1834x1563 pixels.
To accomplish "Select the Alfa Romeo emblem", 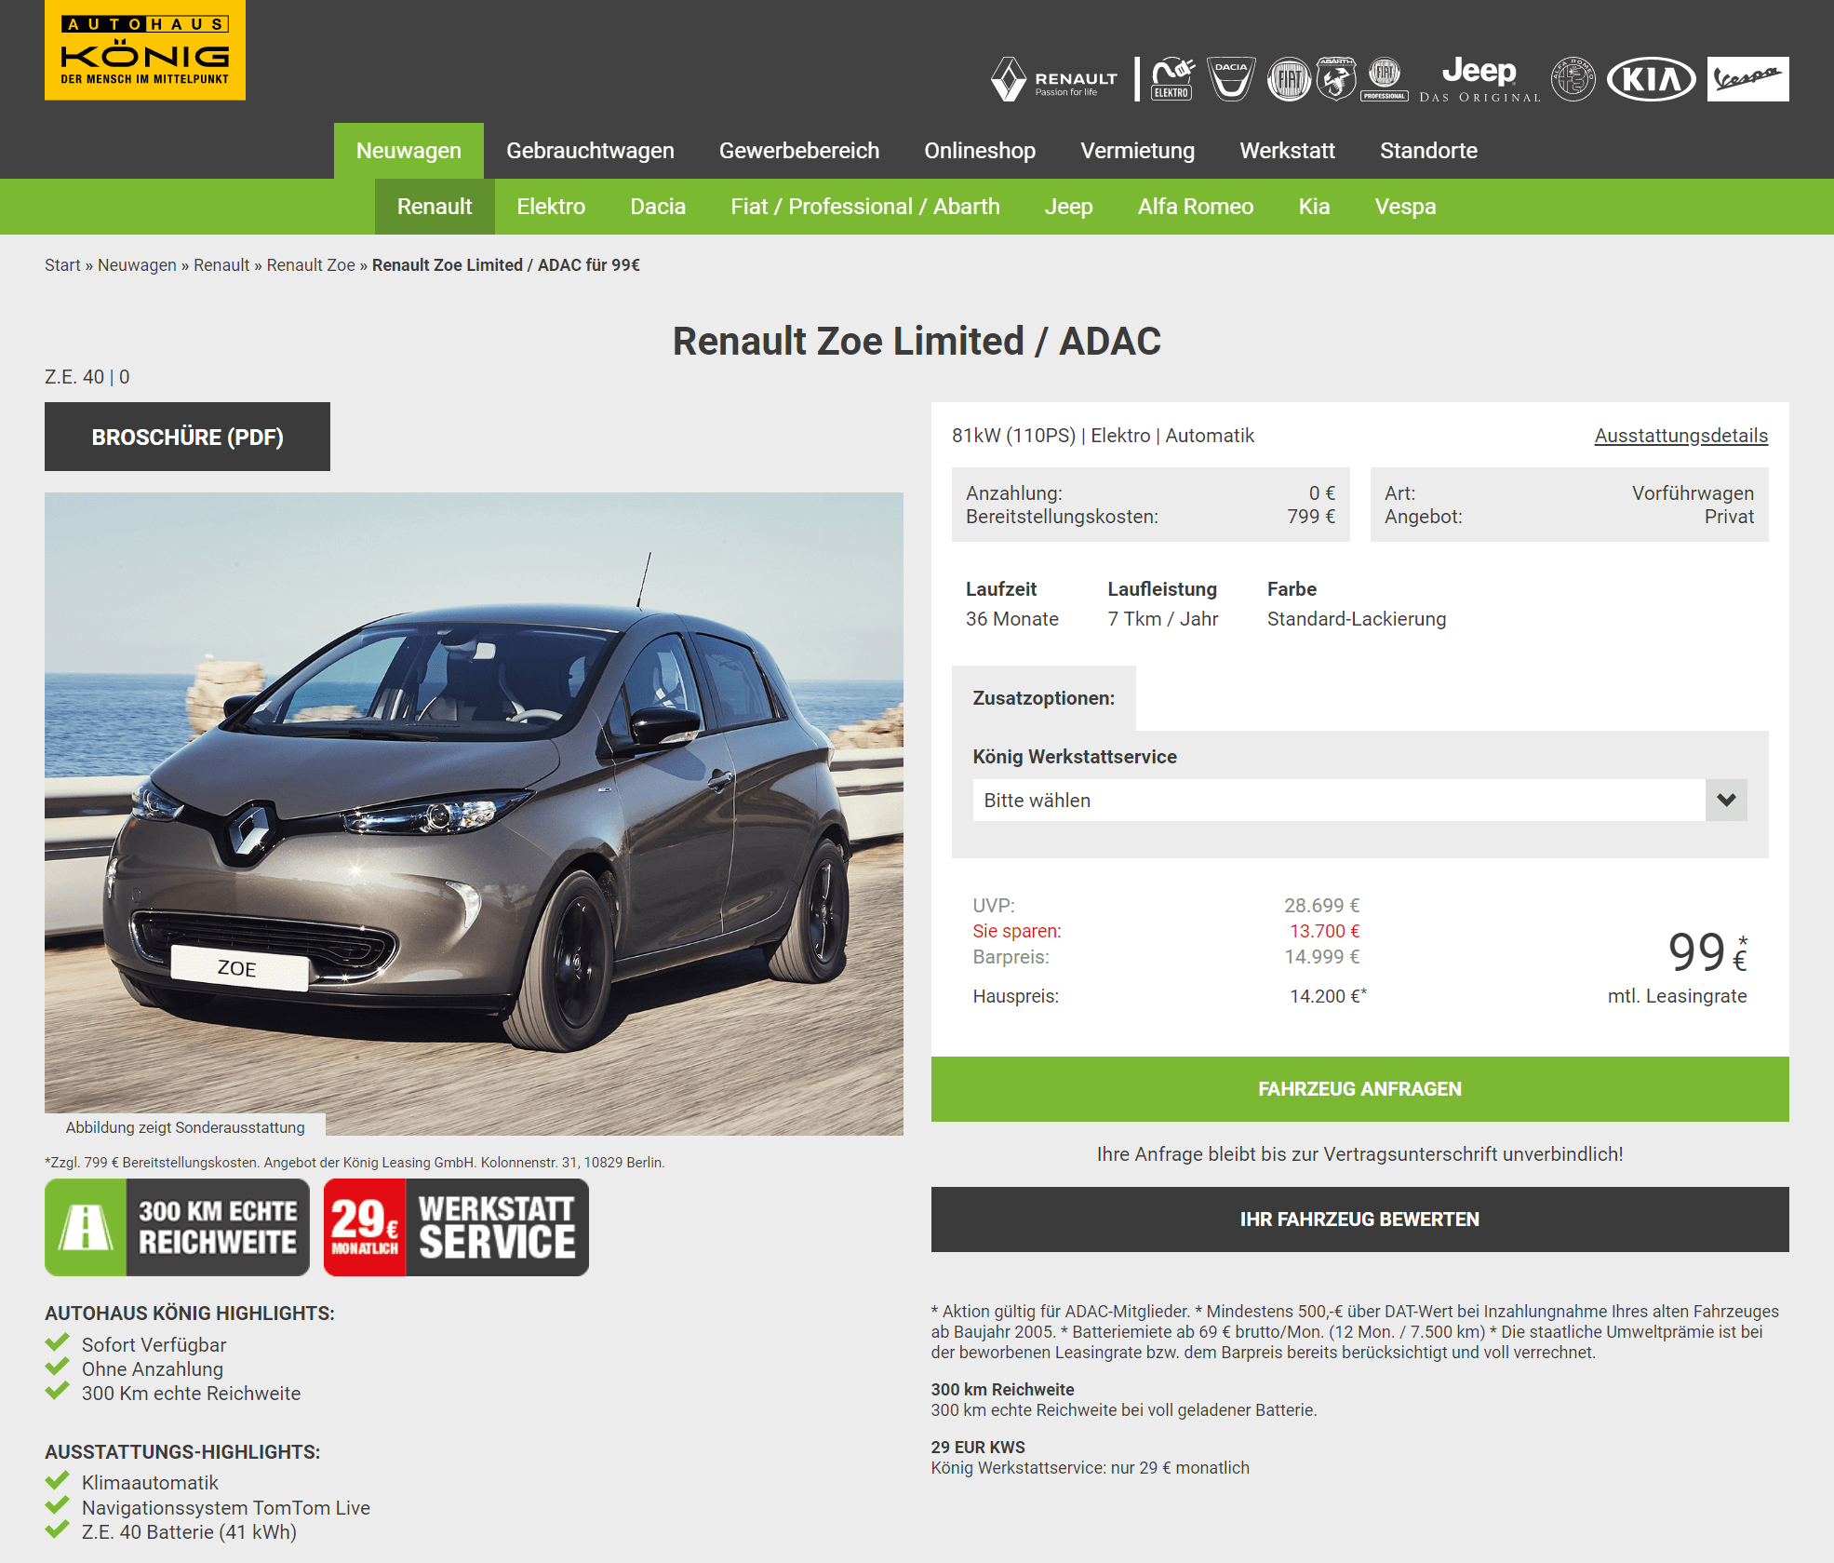I will click(1573, 79).
